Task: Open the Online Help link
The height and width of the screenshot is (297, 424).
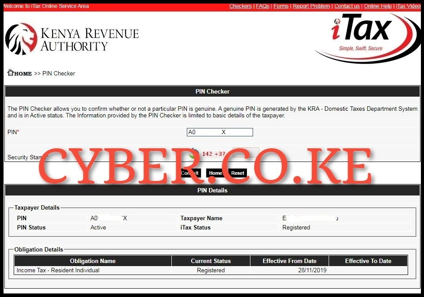Action: pos(378,6)
